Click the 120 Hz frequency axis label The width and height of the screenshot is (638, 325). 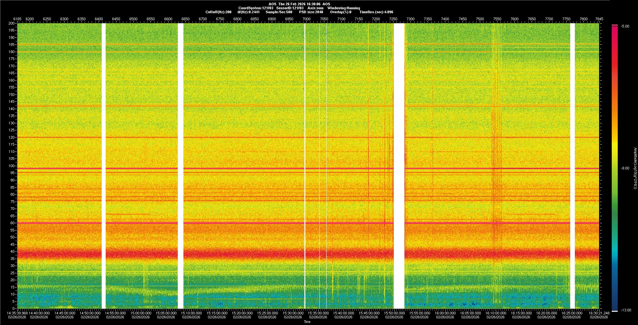12,137
